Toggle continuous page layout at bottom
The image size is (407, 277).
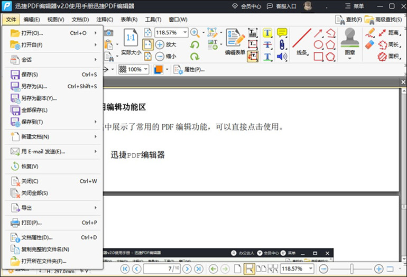249,269
